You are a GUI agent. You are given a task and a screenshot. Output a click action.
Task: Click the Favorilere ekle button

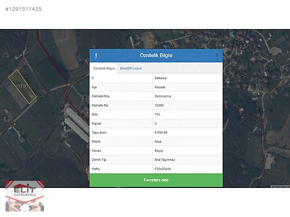coord(156,180)
